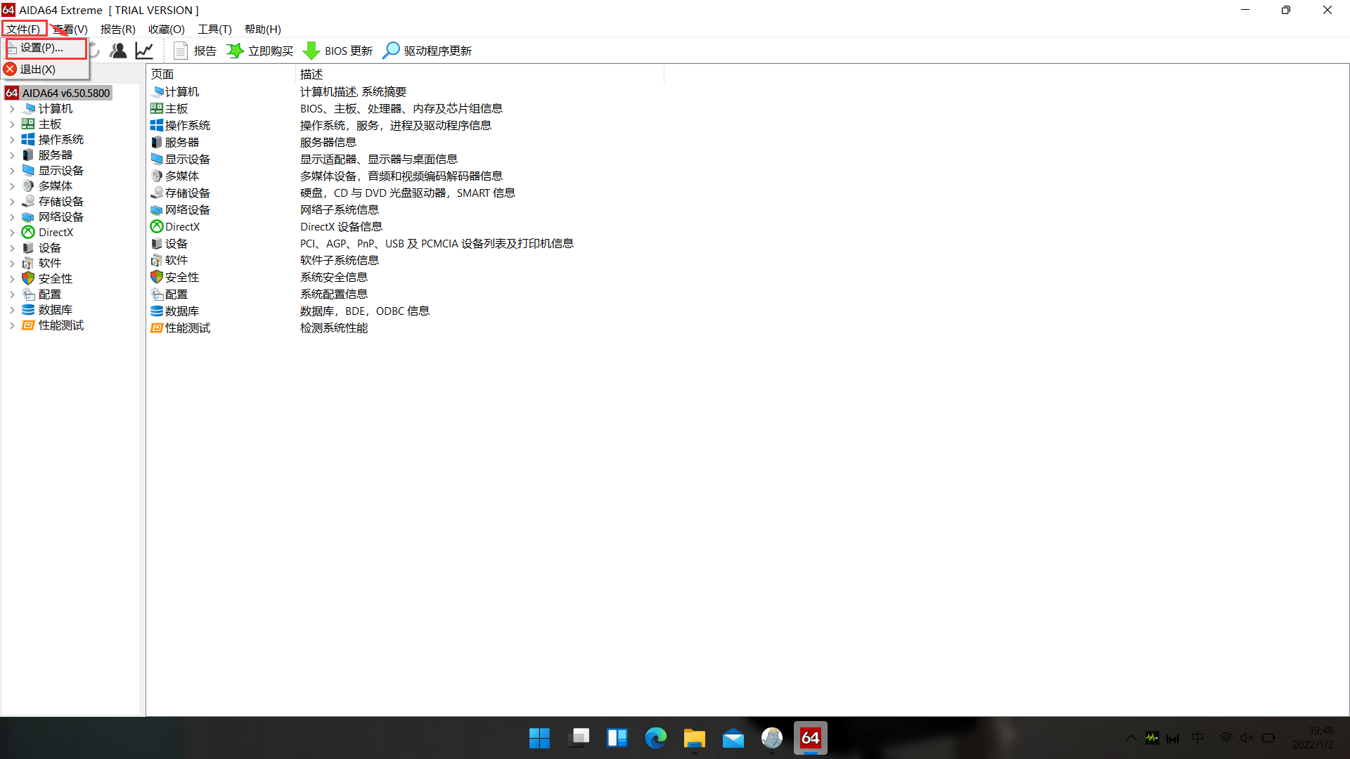Screen dimensions: 1350x759
Task: Open the 帮助(H) menu
Action: [262, 29]
